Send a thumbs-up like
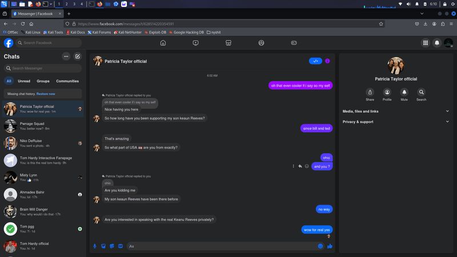Image resolution: width=457 pixels, height=257 pixels. (330, 246)
